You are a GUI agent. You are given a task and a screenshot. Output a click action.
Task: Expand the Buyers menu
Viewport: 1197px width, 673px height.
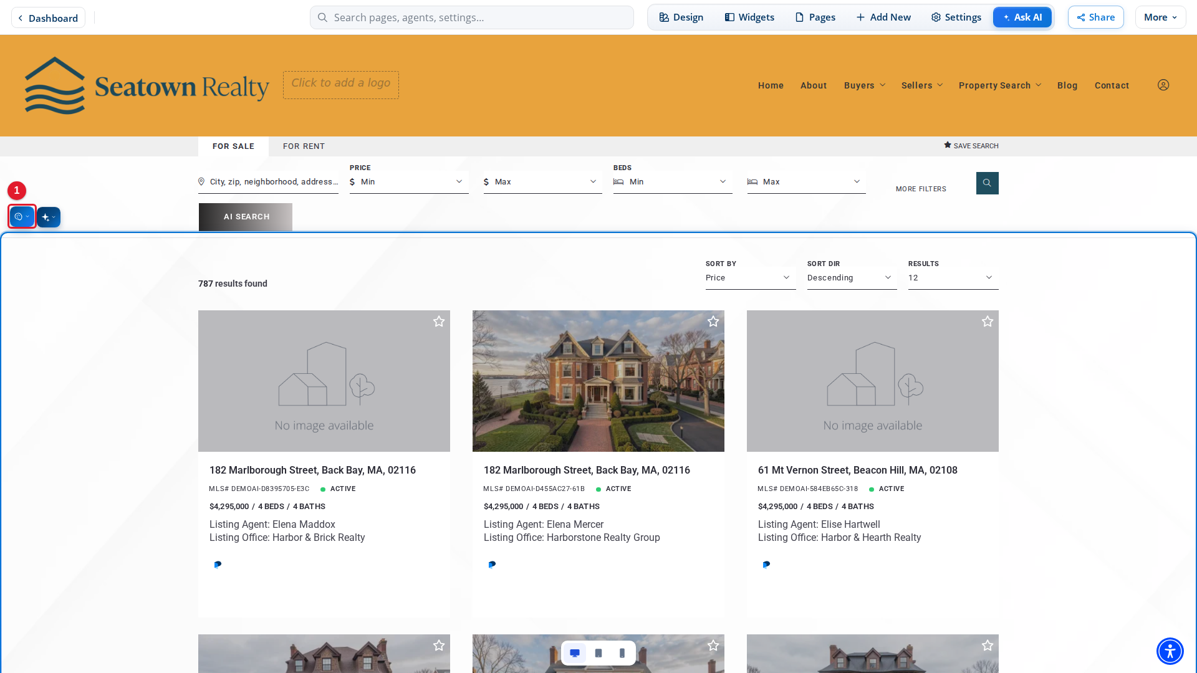tap(864, 85)
